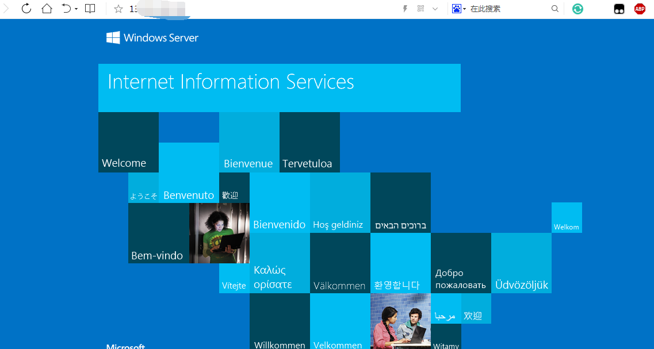654x349 pixels.
Task: Go to the browser home page
Action: point(47,9)
